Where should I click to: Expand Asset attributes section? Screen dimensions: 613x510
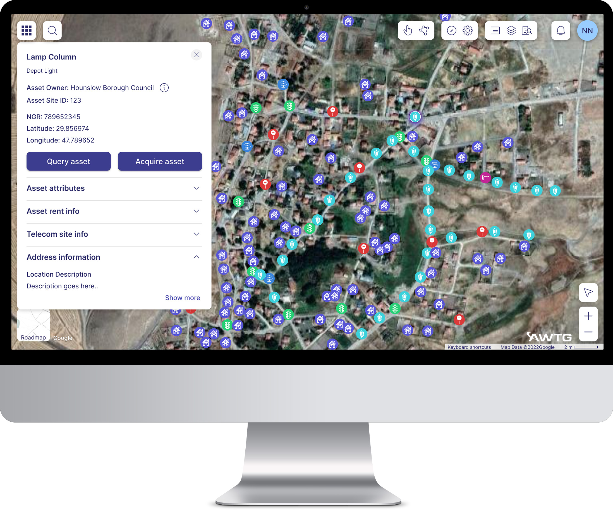coord(114,188)
